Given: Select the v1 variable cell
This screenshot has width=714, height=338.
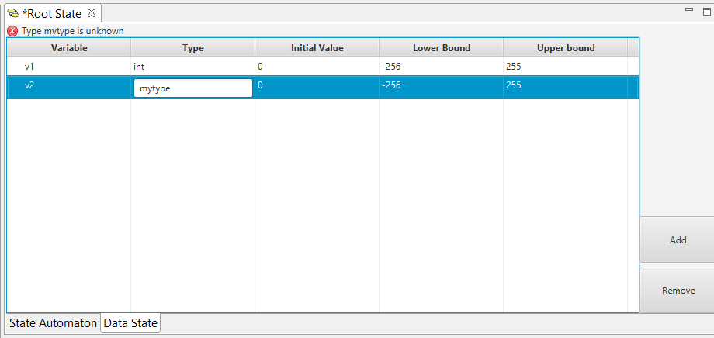Looking at the screenshot, I should 69,67.
